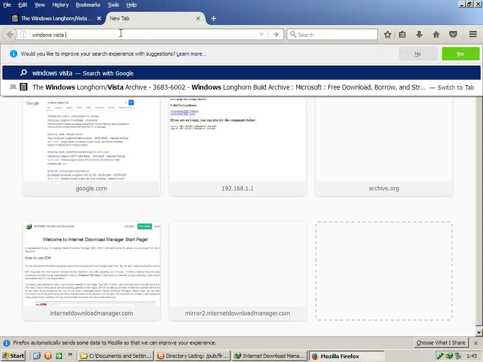The image size is (483, 362).
Task: Click the Choose What I Share button
Action: [441, 343]
